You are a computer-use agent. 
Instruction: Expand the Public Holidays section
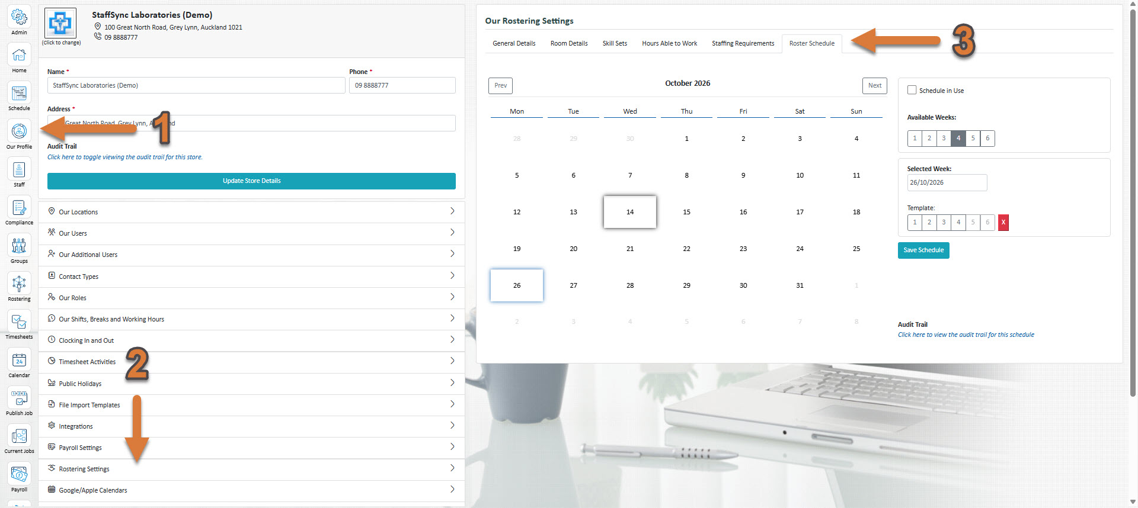point(251,384)
